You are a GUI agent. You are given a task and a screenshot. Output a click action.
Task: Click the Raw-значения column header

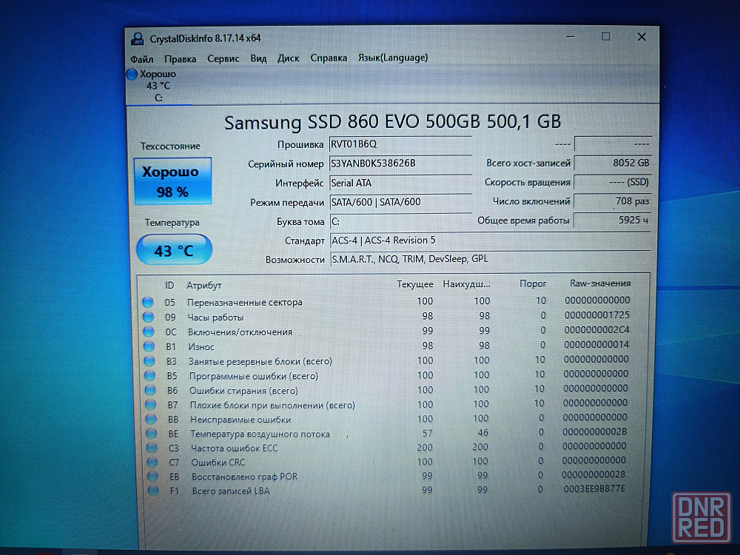click(599, 283)
